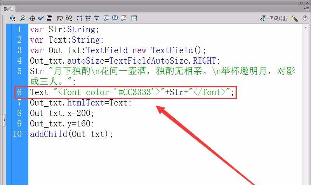Click the 'var Text:String;' code line
Image resolution: width=311 pixels, height=185 pixels.
coord(67,40)
